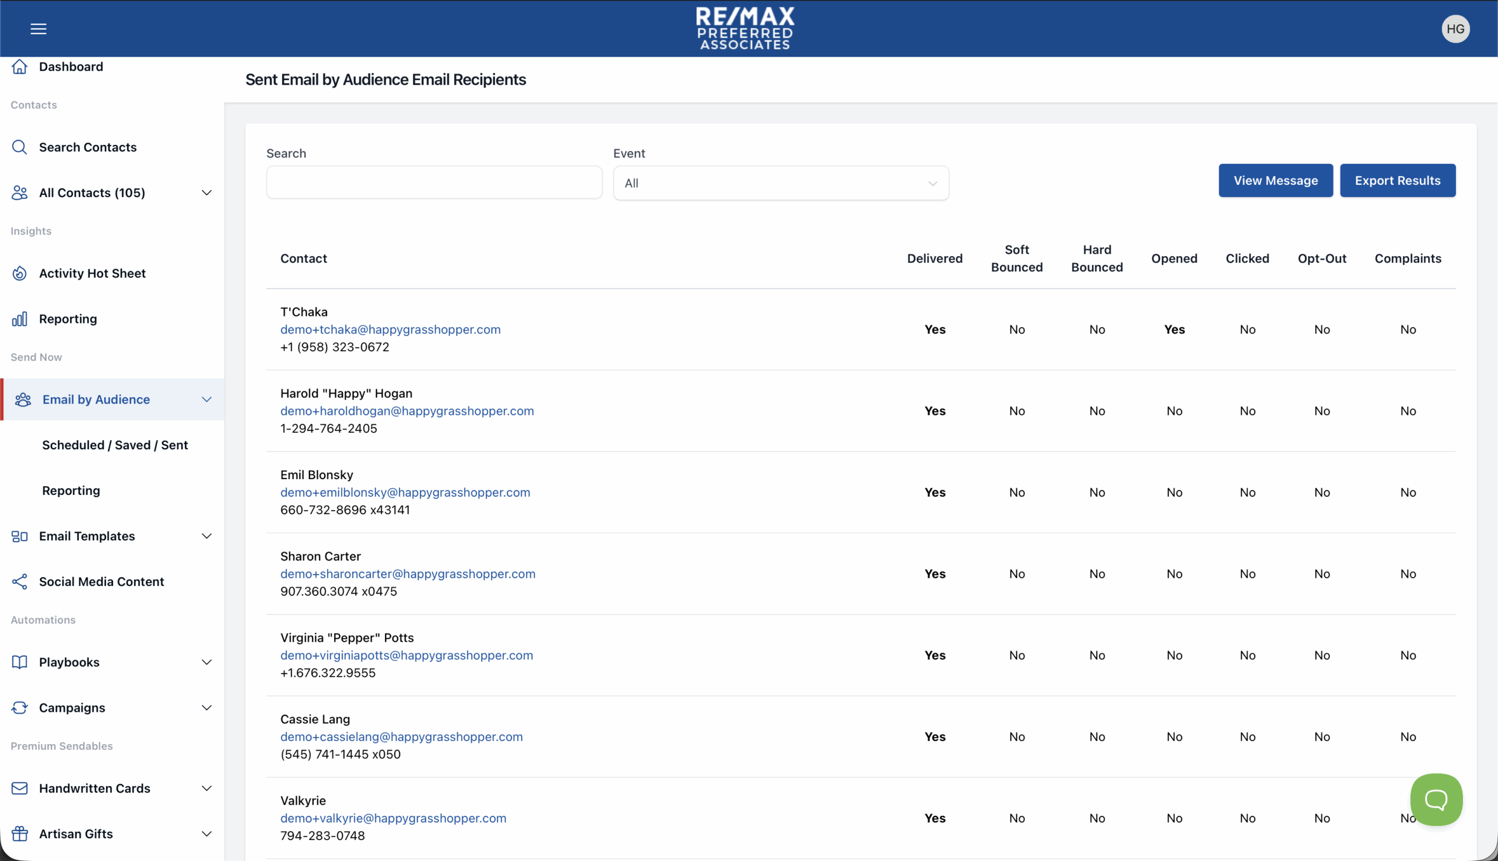Click the Search Contacts magnifier icon
Screen dimensions: 1498x861
(x=19, y=147)
